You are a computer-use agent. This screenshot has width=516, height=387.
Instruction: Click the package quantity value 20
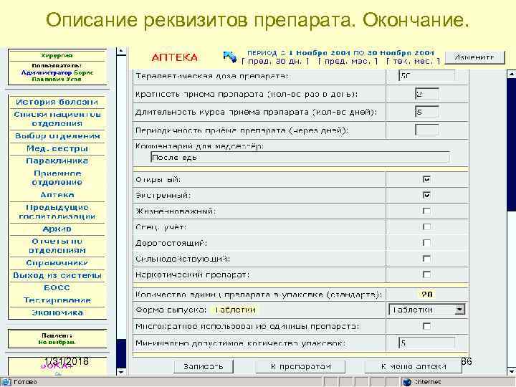pos(426,295)
